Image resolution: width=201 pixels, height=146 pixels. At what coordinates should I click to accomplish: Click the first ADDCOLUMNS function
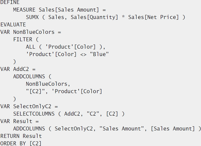[29, 77]
